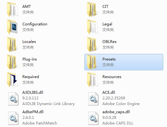
Task: Click the Plug-ins folder icon
Action: pyautogui.click(x=12, y=62)
